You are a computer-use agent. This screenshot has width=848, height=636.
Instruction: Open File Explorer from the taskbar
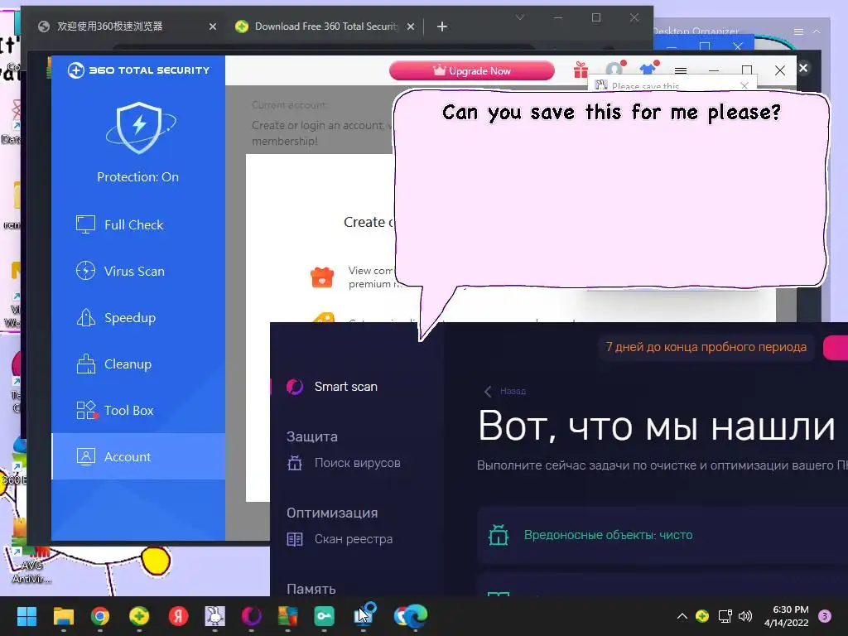click(x=63, y=616)
